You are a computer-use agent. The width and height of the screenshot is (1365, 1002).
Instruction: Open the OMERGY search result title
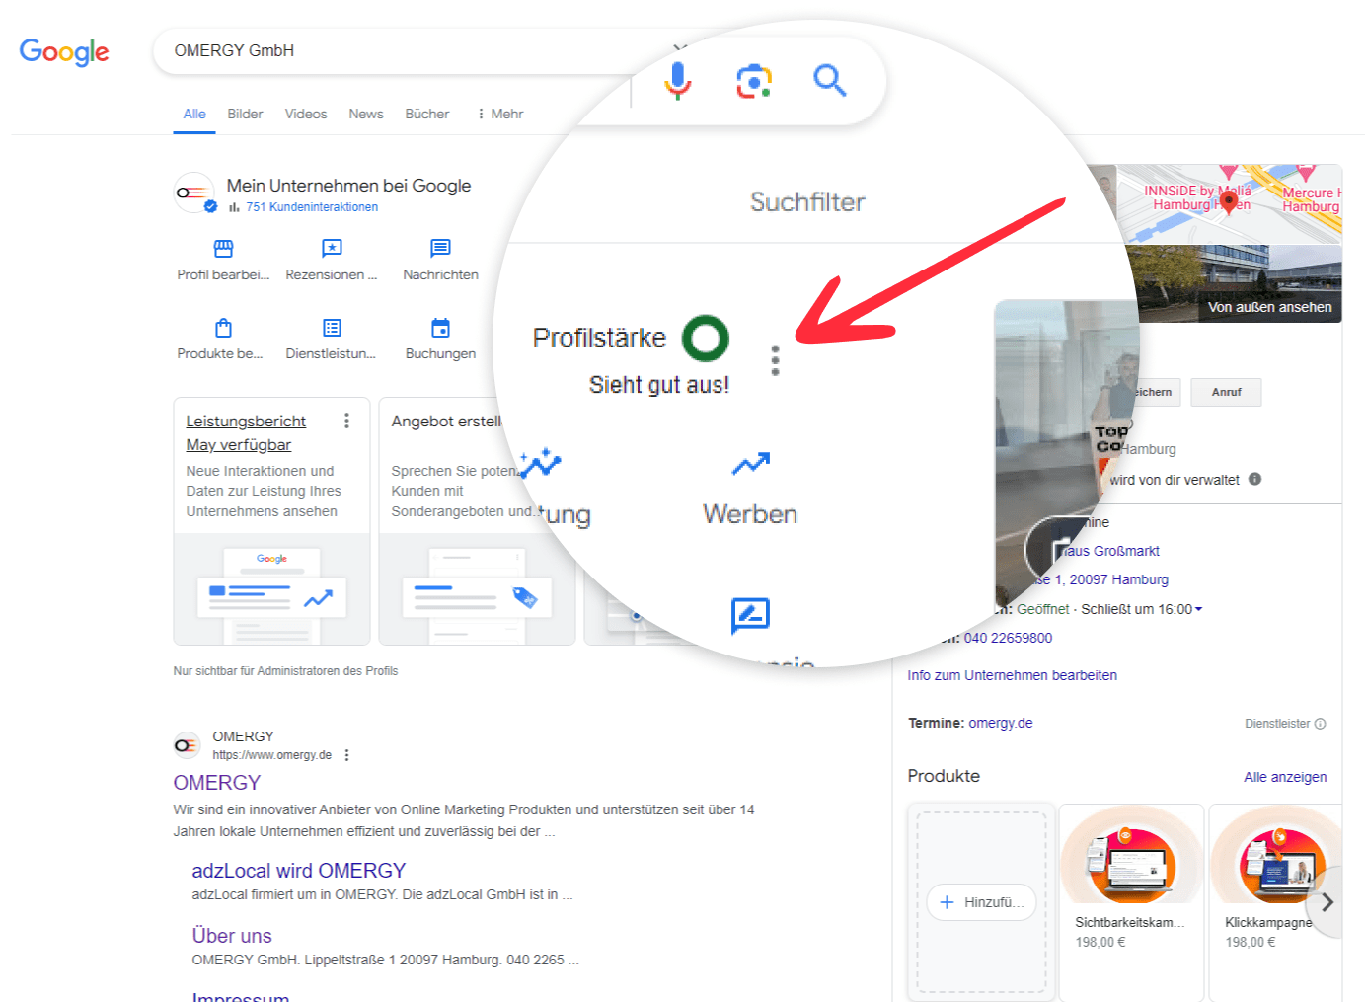[x=217, y=783]
